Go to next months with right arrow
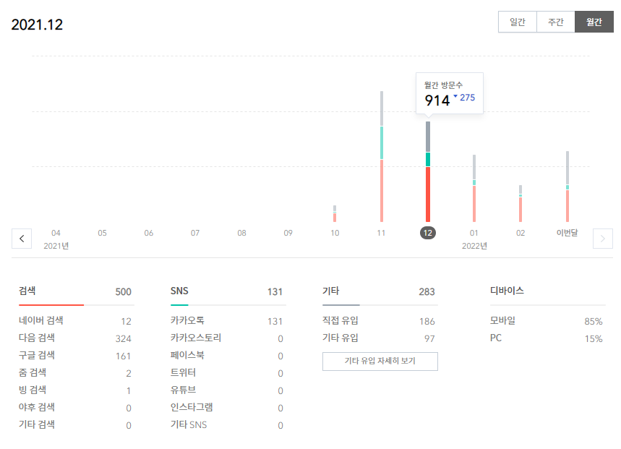621x449 pixels. click(602, 239)
